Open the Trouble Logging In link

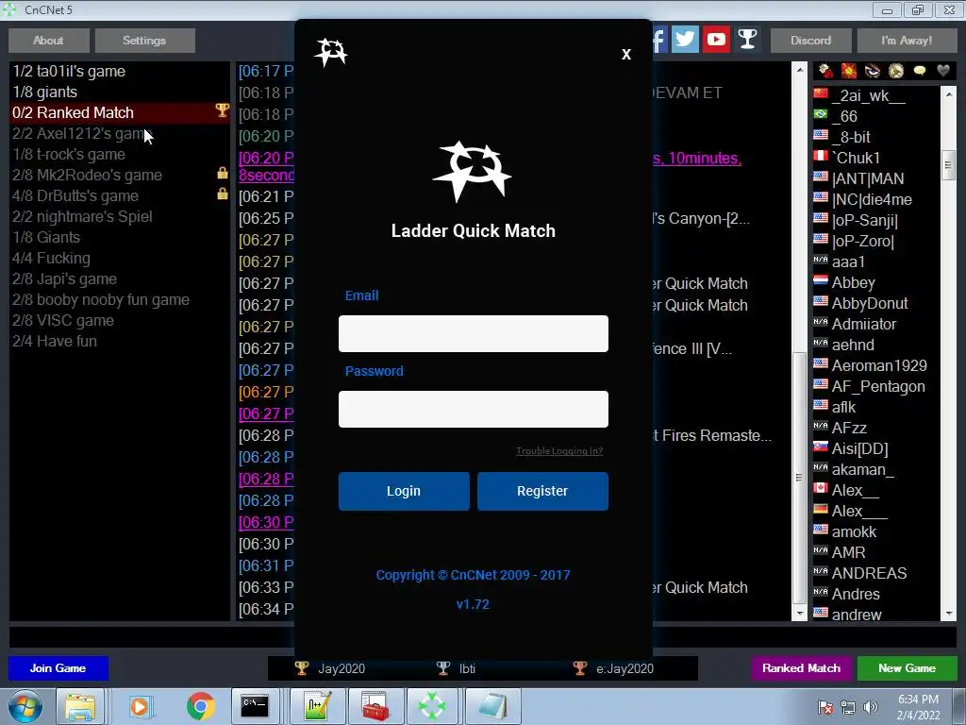[x=559, y=450]
